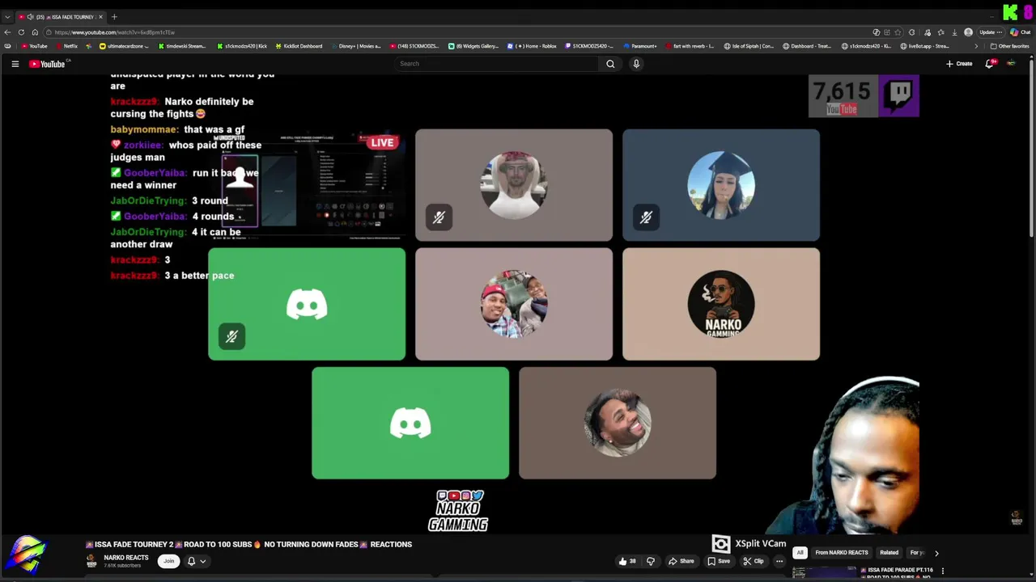
Task: Click the LIVE screen share tile
Action: click(x=307, y=185)
